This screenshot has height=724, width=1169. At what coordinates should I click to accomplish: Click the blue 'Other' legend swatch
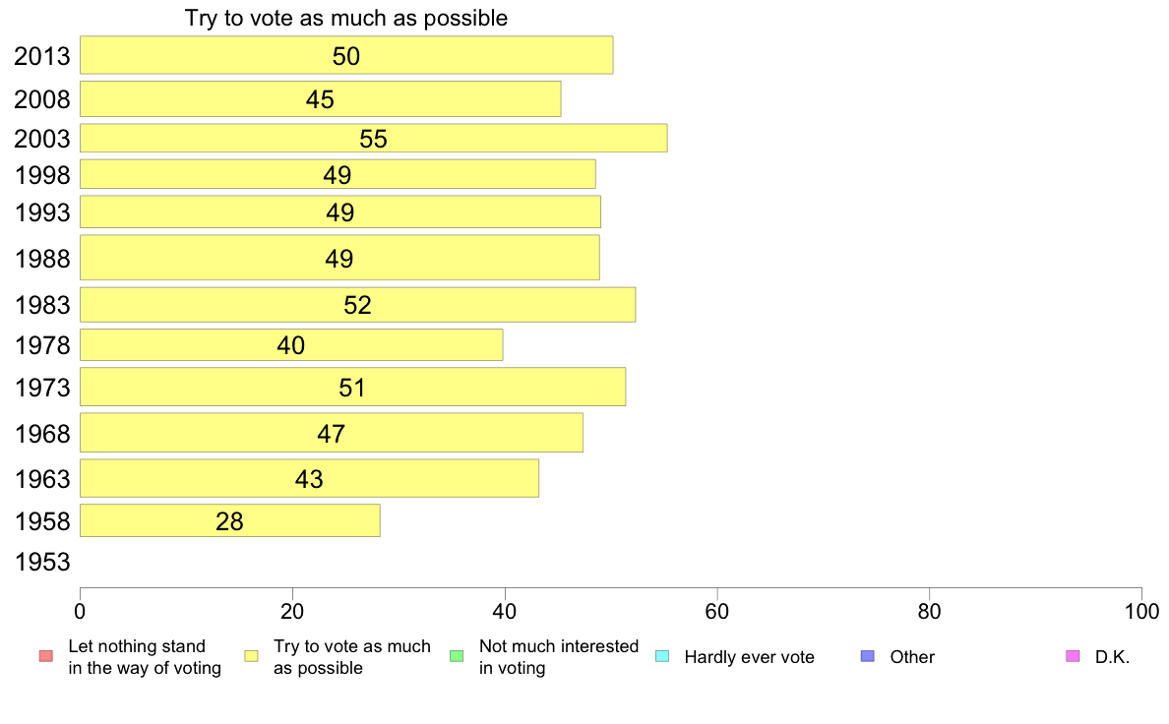click(868, 656)
